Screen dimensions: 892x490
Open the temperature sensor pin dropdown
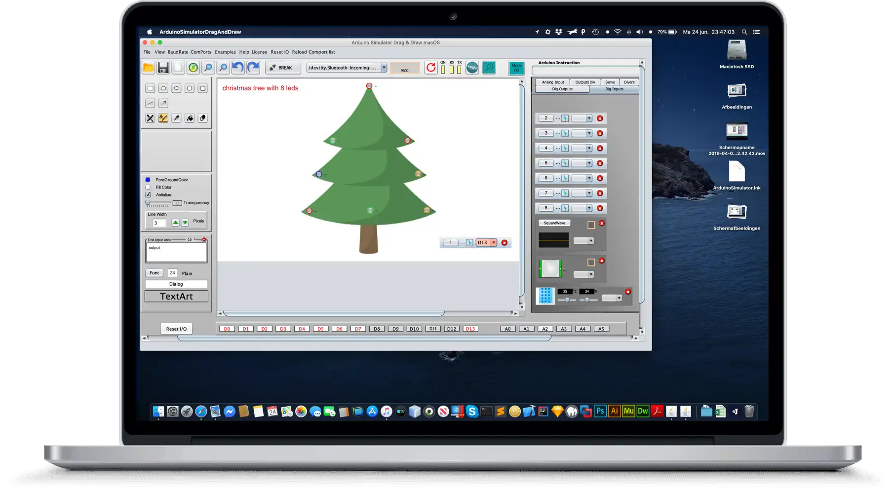click(612, 298)
